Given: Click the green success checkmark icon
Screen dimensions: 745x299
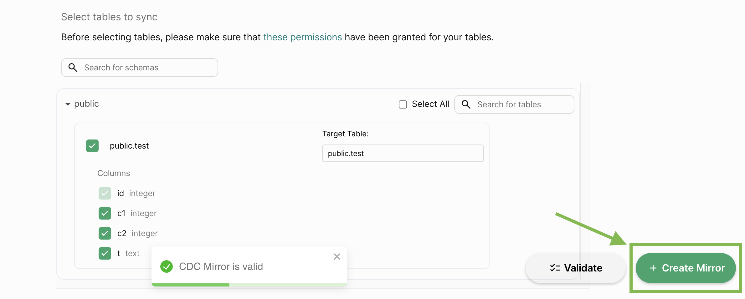Looking at the screenshot, I should click(167, 266).
